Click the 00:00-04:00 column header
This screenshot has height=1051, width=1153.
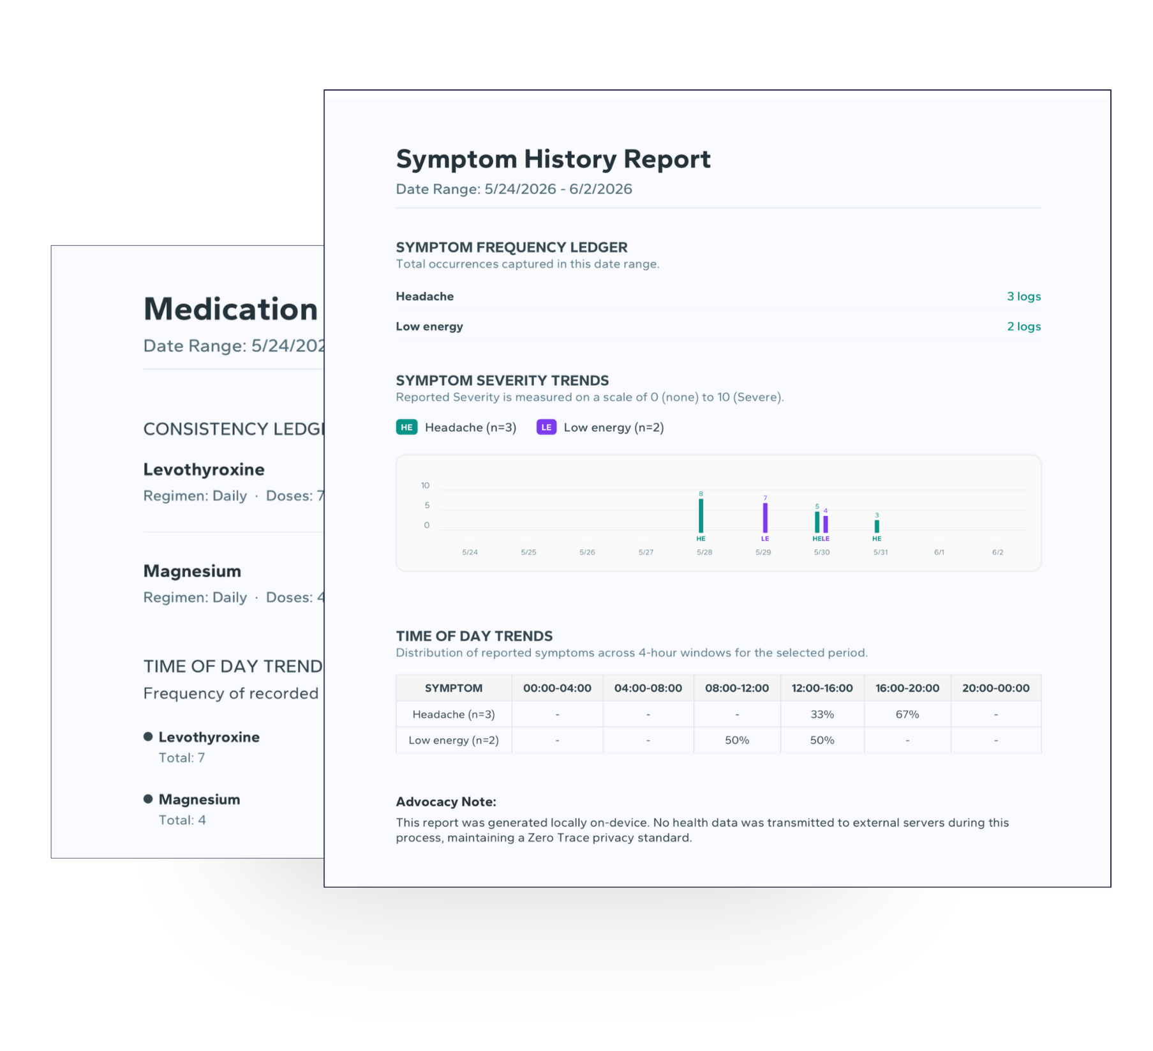557,688
